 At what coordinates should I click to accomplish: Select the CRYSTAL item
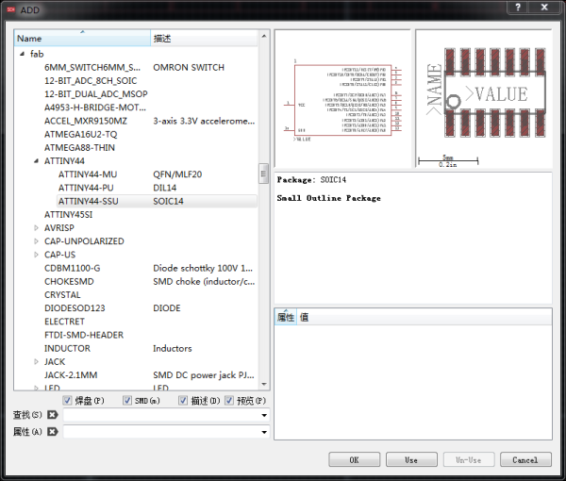(x=62, y=295)
